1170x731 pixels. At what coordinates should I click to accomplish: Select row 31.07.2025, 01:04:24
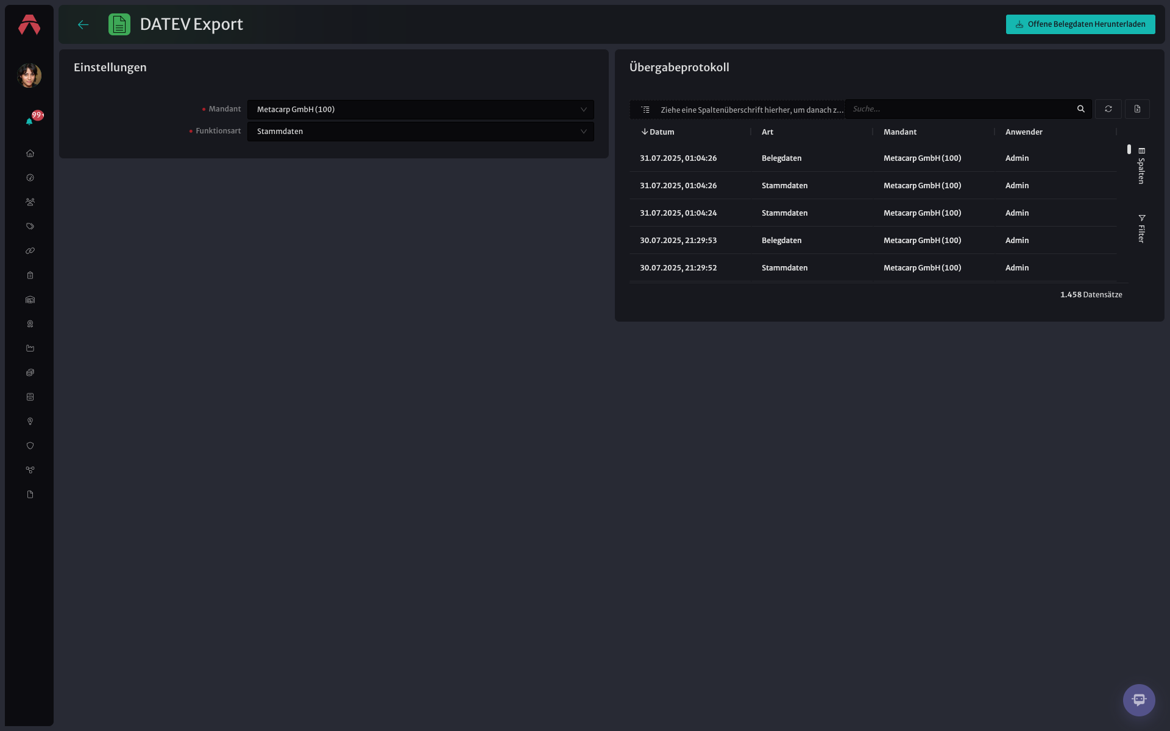(x=873, y=213)
